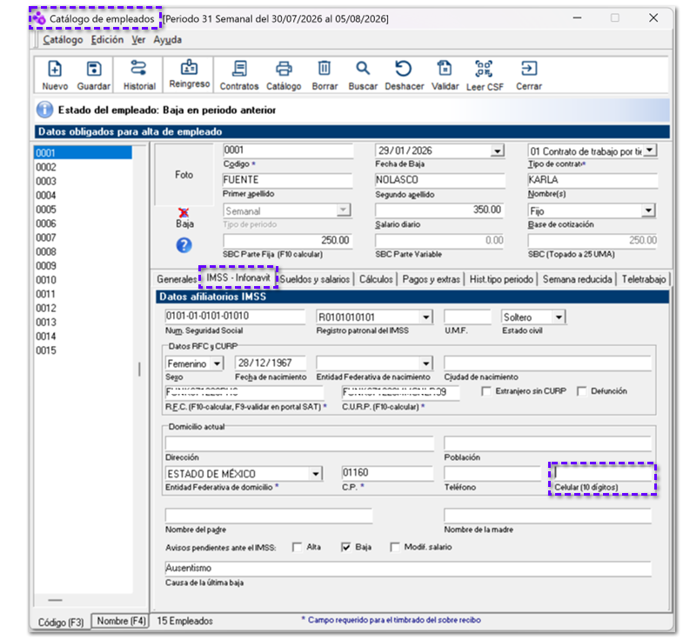Switch to the IMSS - Infonavit tab
Viewport: 683px width, 640px height.
(x=238, y=277)
